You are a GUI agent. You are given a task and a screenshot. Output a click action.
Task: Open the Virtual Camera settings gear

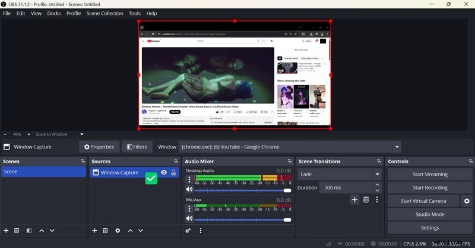[467, 201]
